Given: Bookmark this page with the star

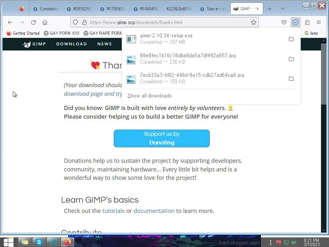Looking at the screenshot, I should pyautogui.click(x=253, y=22).
